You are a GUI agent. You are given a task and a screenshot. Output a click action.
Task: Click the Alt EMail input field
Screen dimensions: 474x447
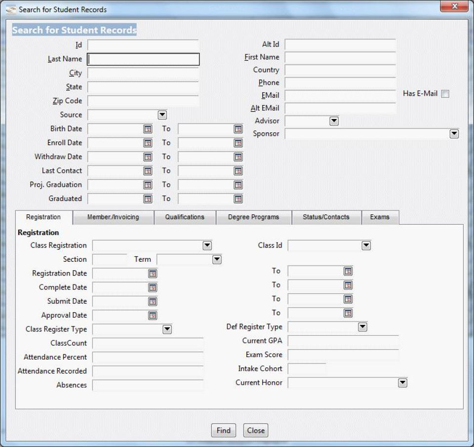[340, 108]
